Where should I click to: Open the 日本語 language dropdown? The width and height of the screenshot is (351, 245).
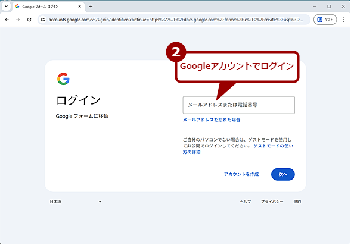(x=76, y=202)
